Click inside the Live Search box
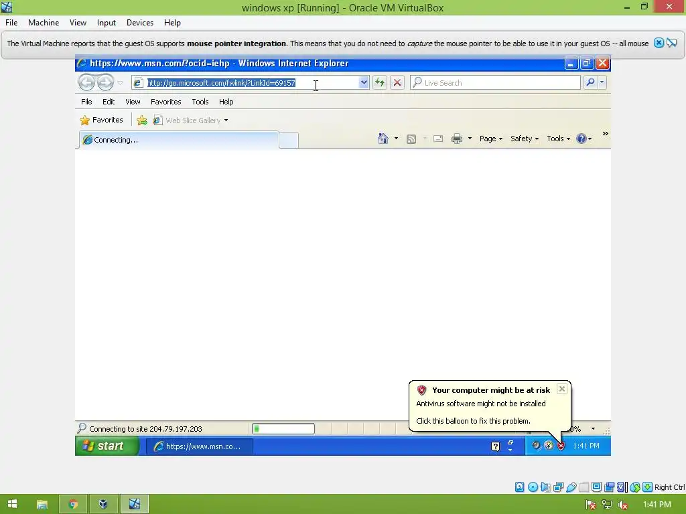 [x=495, y=82]
